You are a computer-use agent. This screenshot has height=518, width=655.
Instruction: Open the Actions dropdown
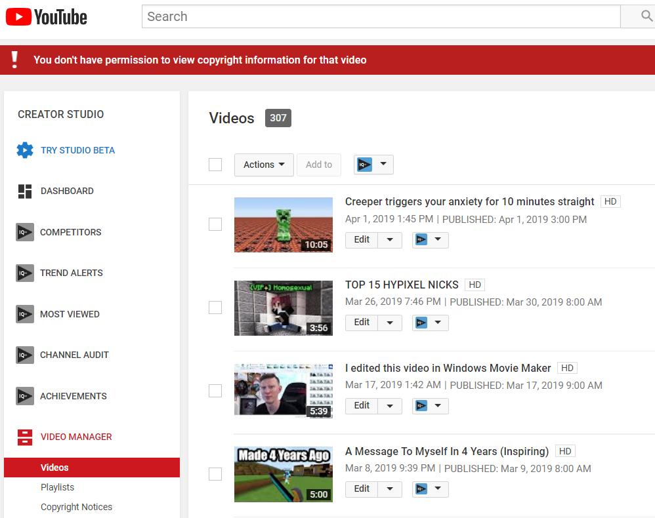click(264, 165)
